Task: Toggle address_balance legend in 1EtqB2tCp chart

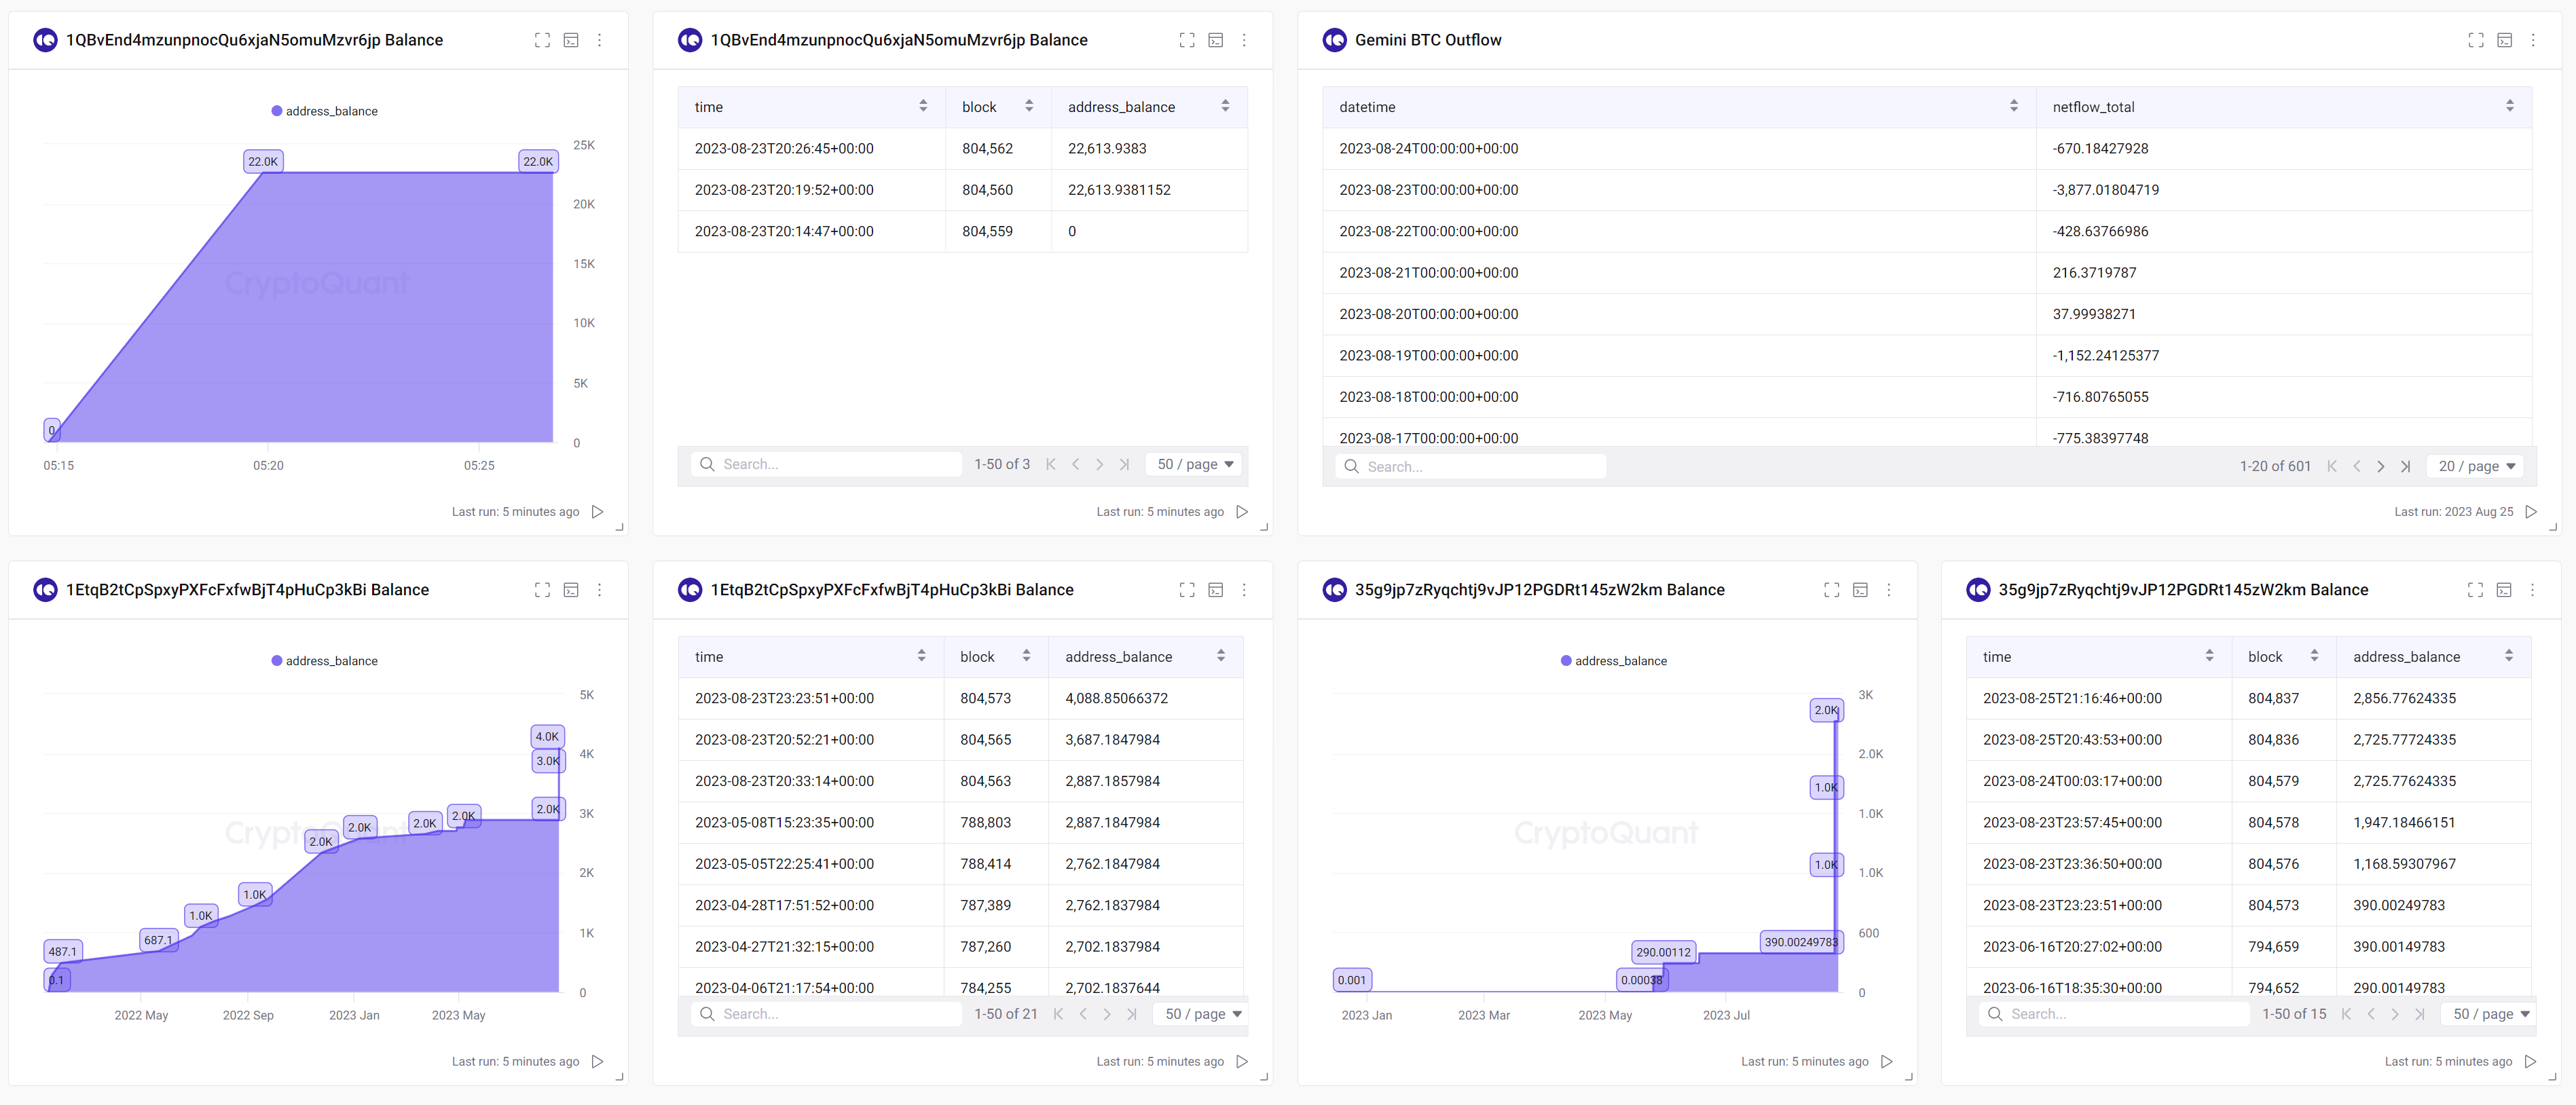Action: 325,661
